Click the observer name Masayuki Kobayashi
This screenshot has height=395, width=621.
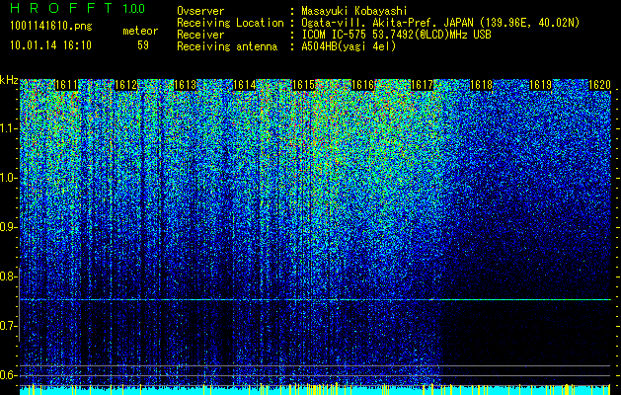354,11
